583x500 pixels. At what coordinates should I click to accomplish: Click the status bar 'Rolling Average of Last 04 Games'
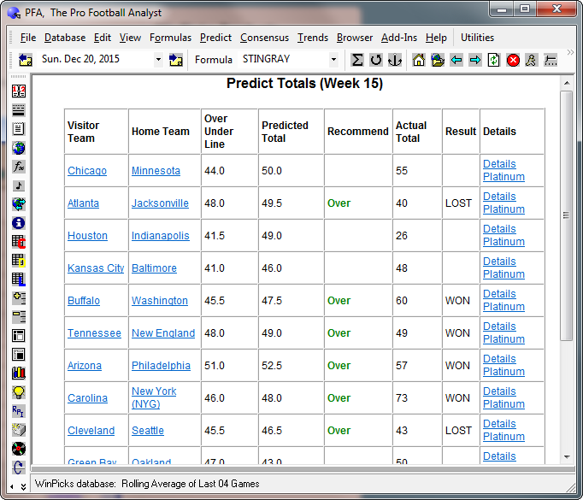click(x=191, y=484)
